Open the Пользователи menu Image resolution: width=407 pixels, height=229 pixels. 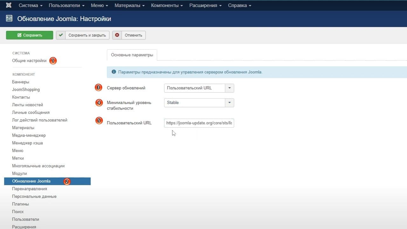click(x=66, y=5)
